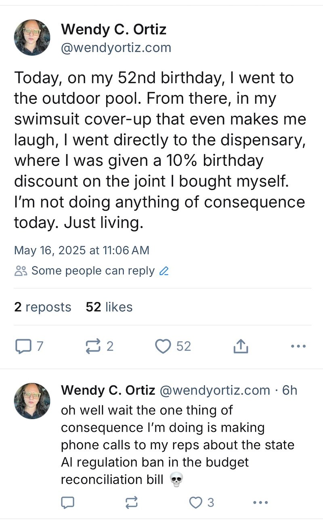Reply to the budget reconciliation bill post

[x=67, y=502]
